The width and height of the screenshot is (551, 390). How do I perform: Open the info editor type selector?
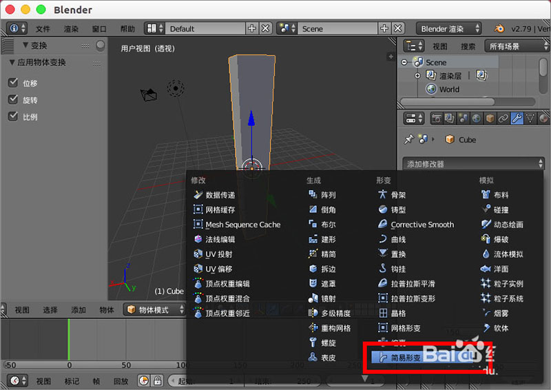click(x=16, y=28)
